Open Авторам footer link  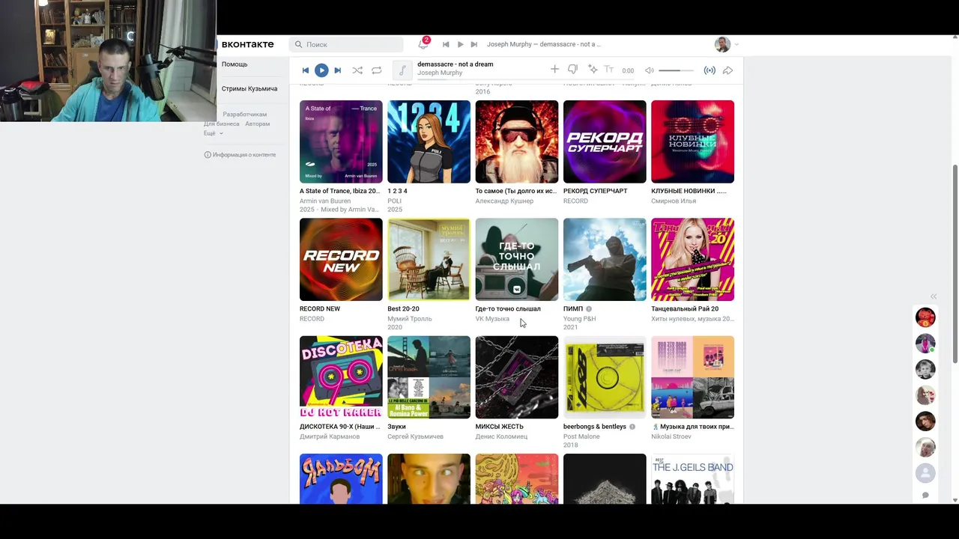pos(257,124)
